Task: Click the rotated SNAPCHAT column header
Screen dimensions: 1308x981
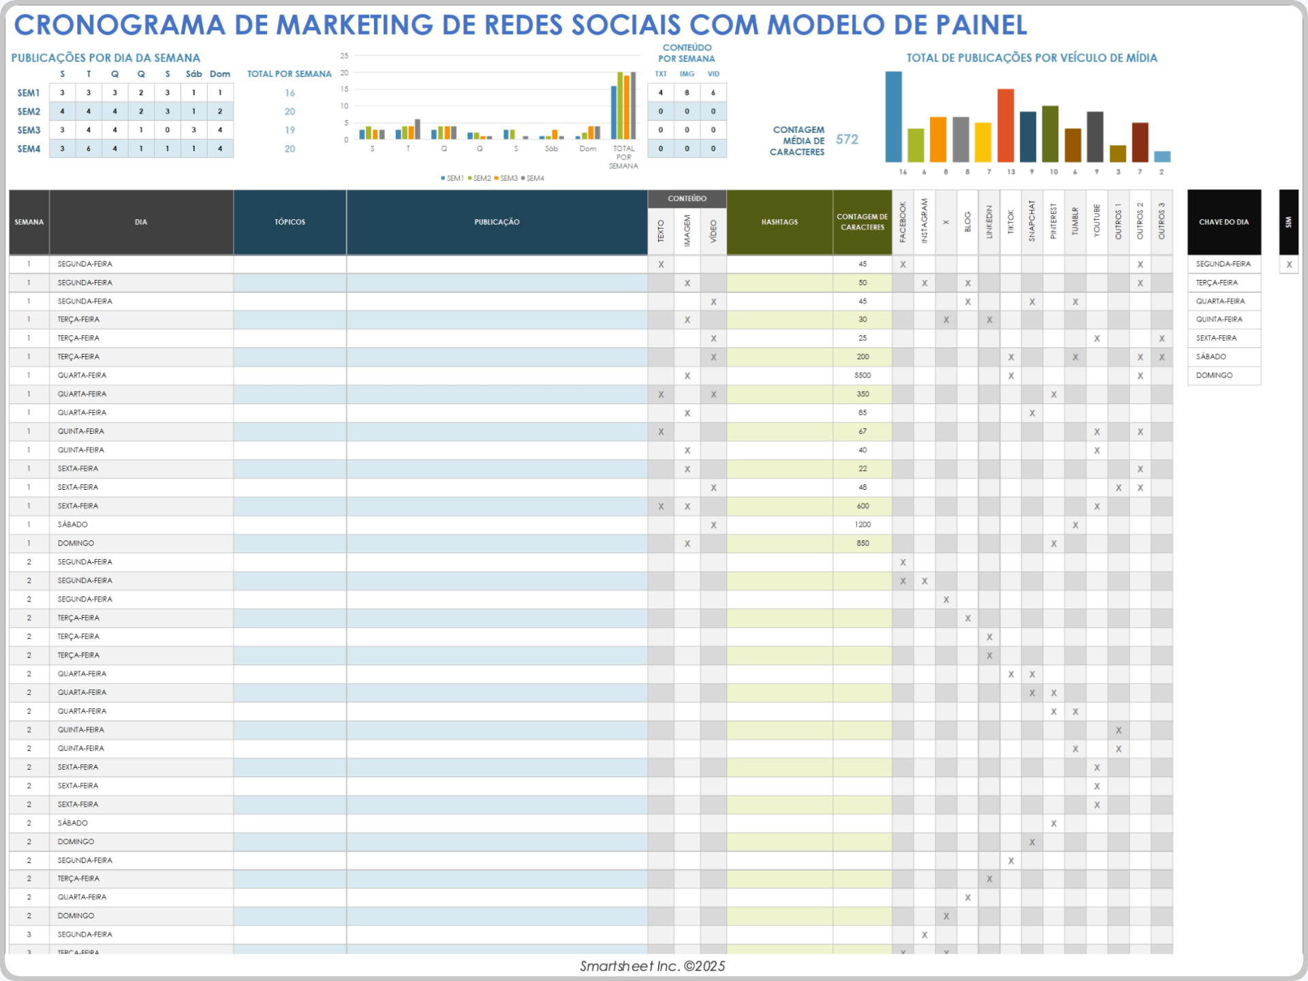Action: 1032,222
